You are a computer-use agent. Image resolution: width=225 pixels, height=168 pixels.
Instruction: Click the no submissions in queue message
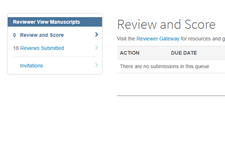pyautogui.click(x=164, y=66)
